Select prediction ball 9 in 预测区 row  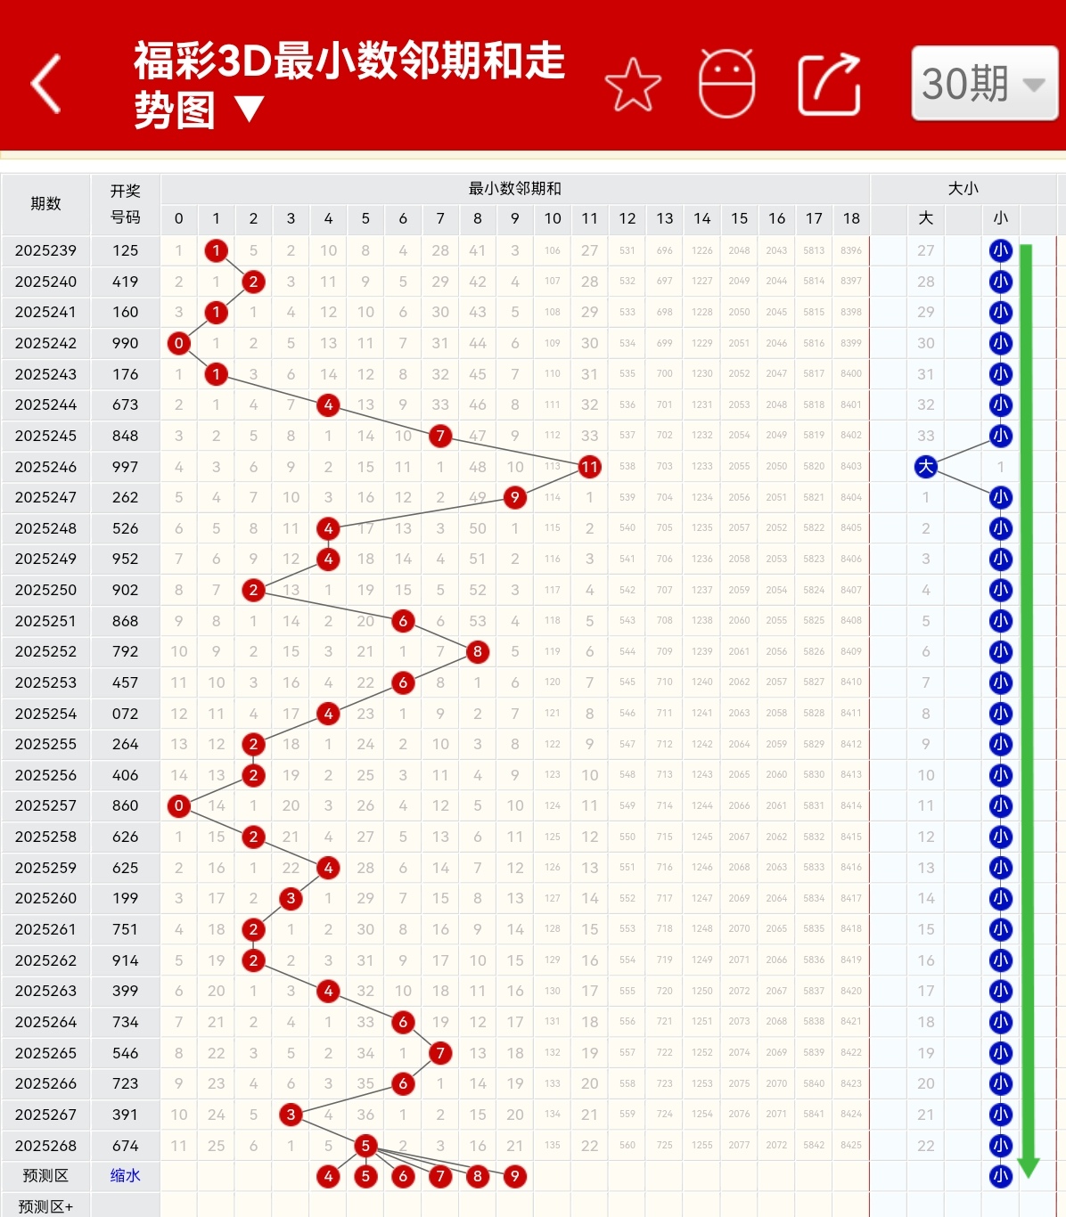coord(515,1176)
